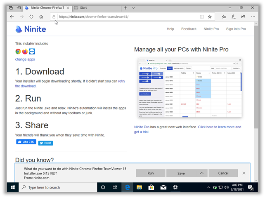Click the Ninite logo
Image resolution: width=265 pixels, height=198 pixels.
[x=31, y=29]
